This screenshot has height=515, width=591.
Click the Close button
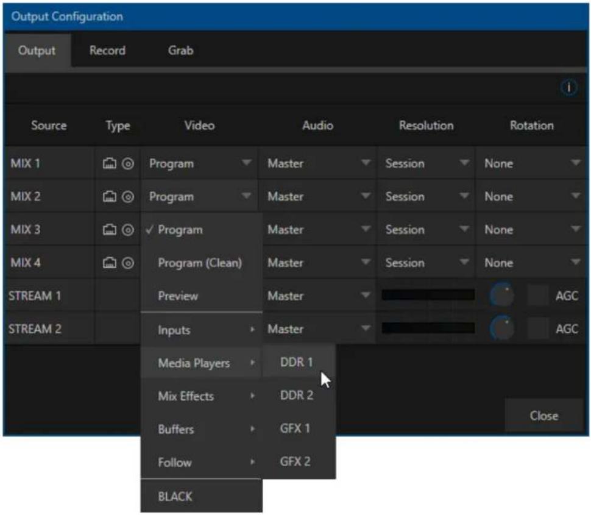click(544, 416)
